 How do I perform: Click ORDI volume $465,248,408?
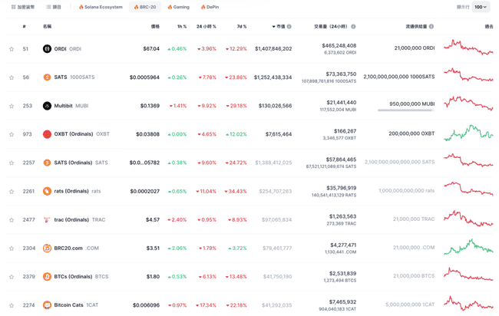(x=339, y=46)
